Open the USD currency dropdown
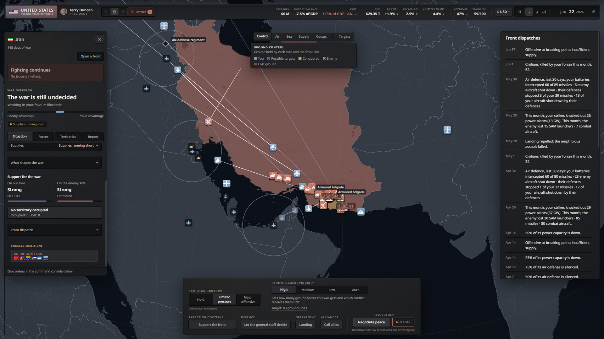Image resolution: width=604 pixels, height=339 pixels. [x=503, y=12]
